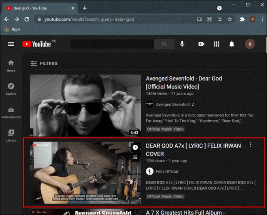
Task: Open the Extensions puzzle icon
Action: 242,19
